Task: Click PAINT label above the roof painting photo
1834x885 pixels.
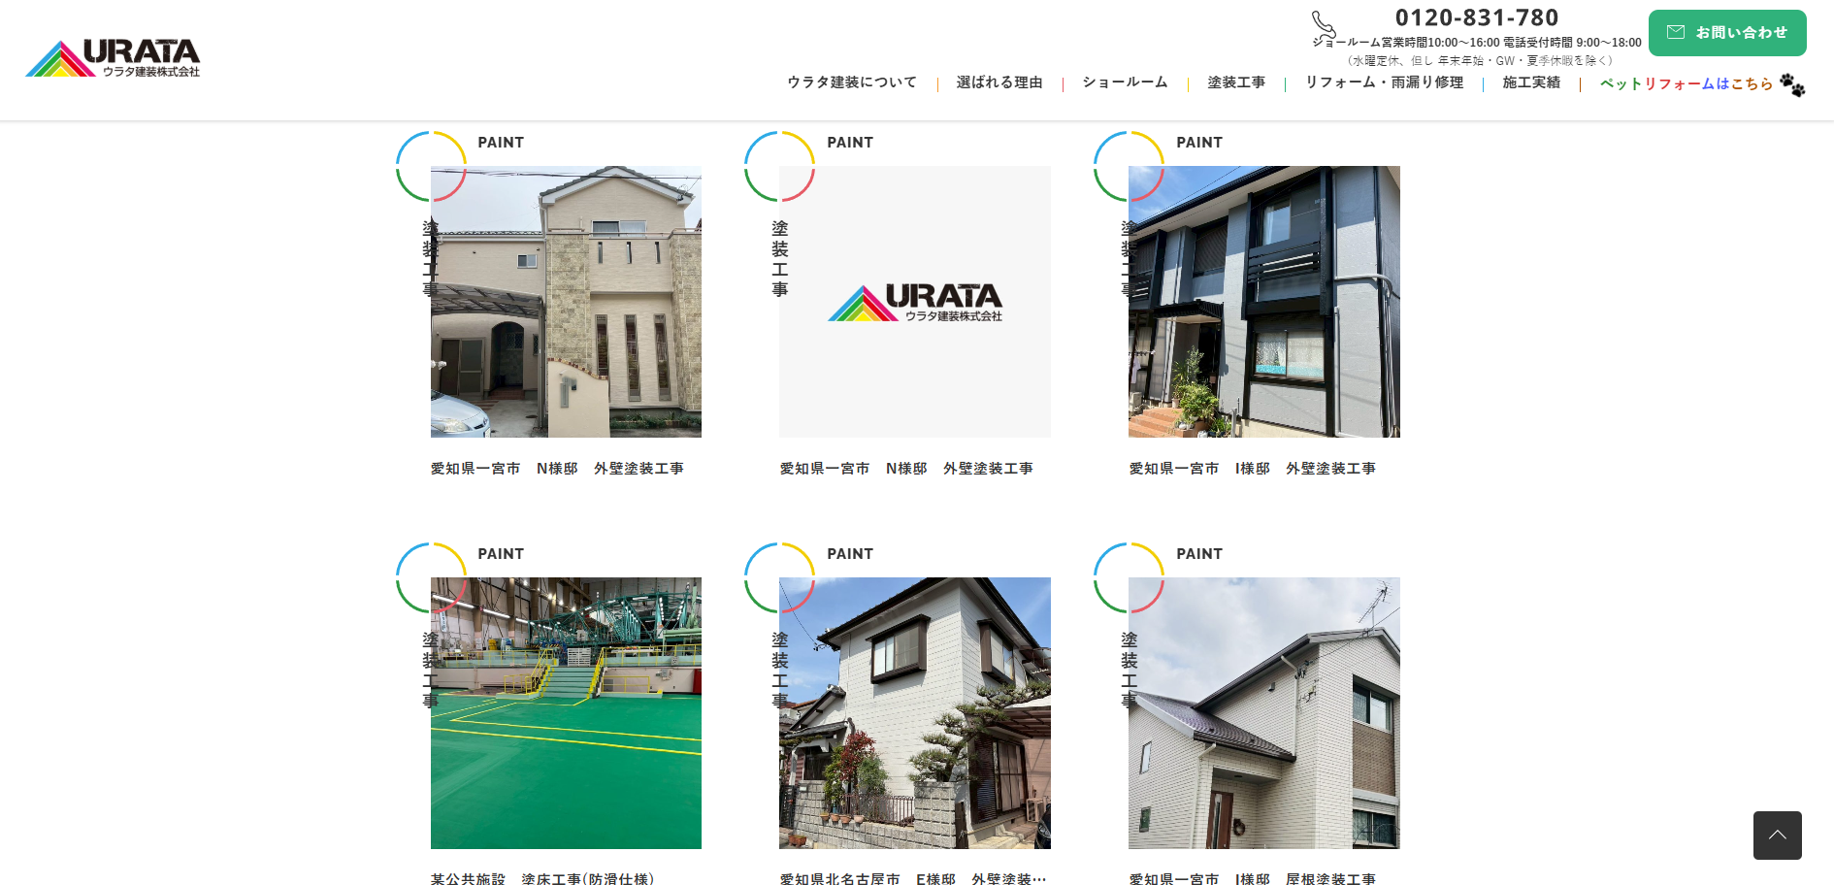Action: coord(1199,554)
